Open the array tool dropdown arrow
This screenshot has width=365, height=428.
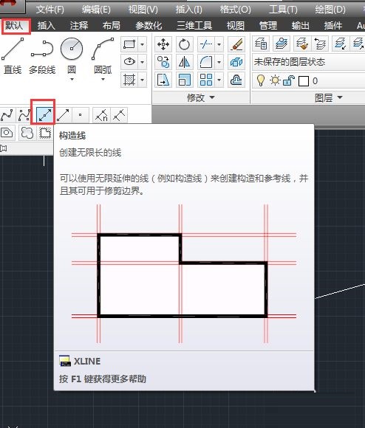tap(219, 80)
